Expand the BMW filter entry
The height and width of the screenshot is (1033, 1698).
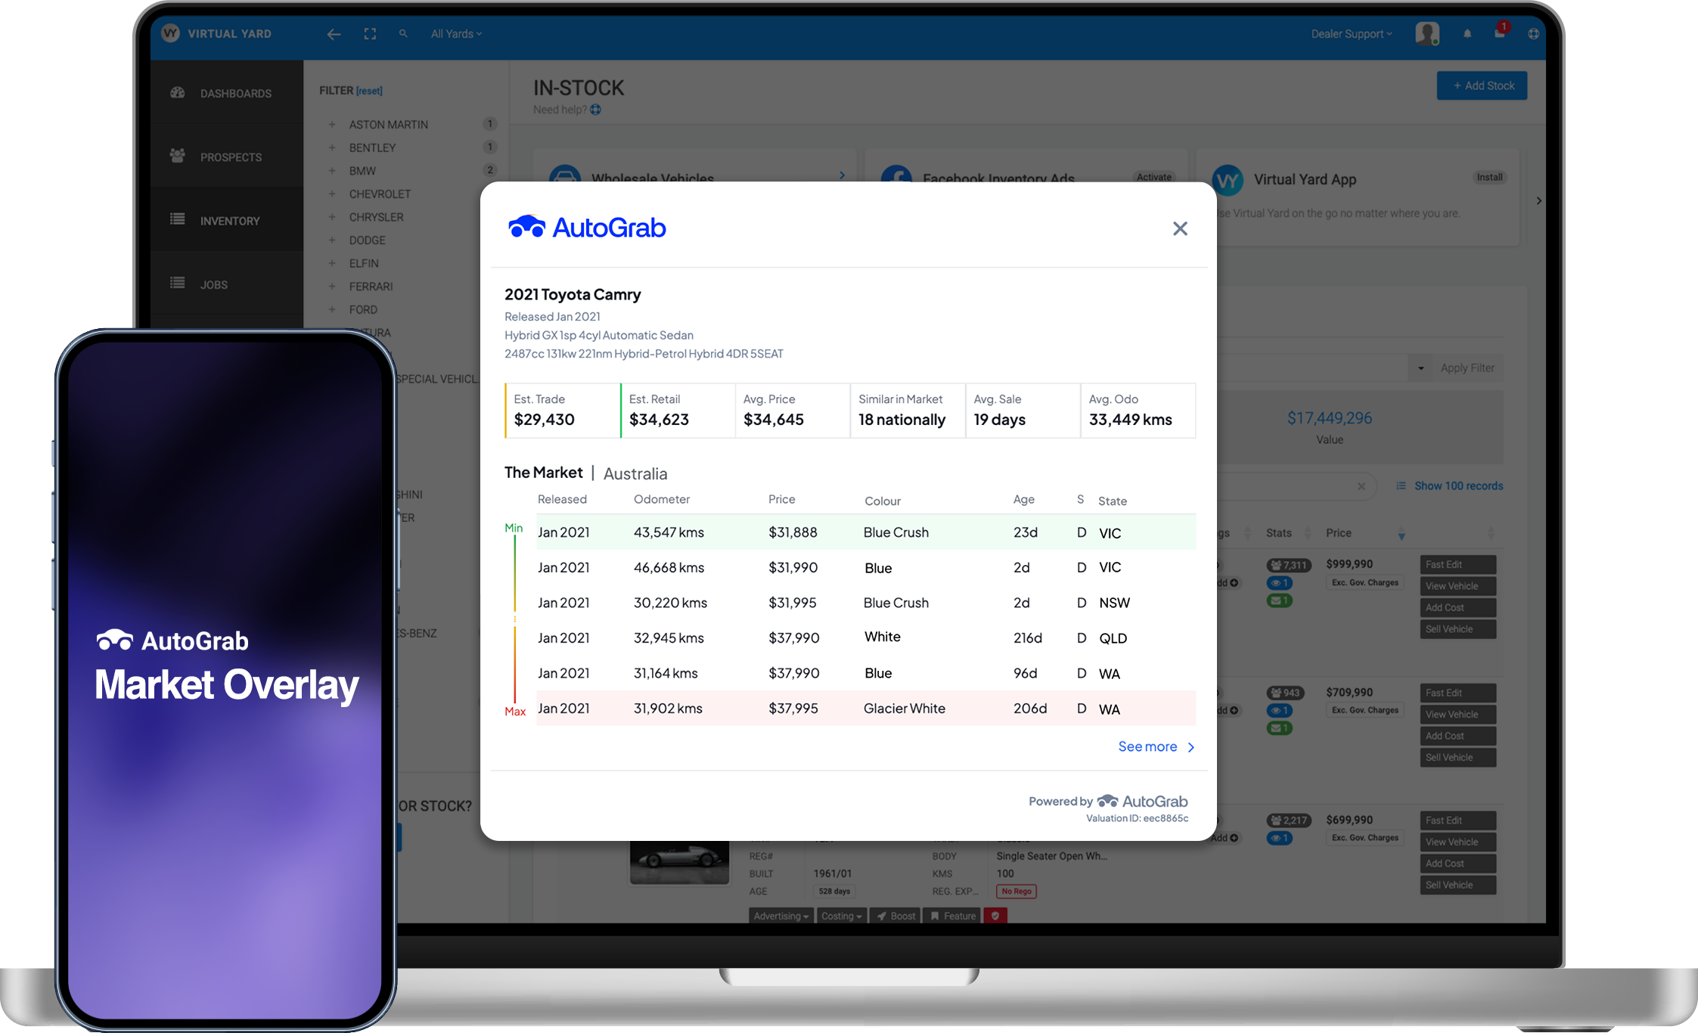tap(332, 171)
